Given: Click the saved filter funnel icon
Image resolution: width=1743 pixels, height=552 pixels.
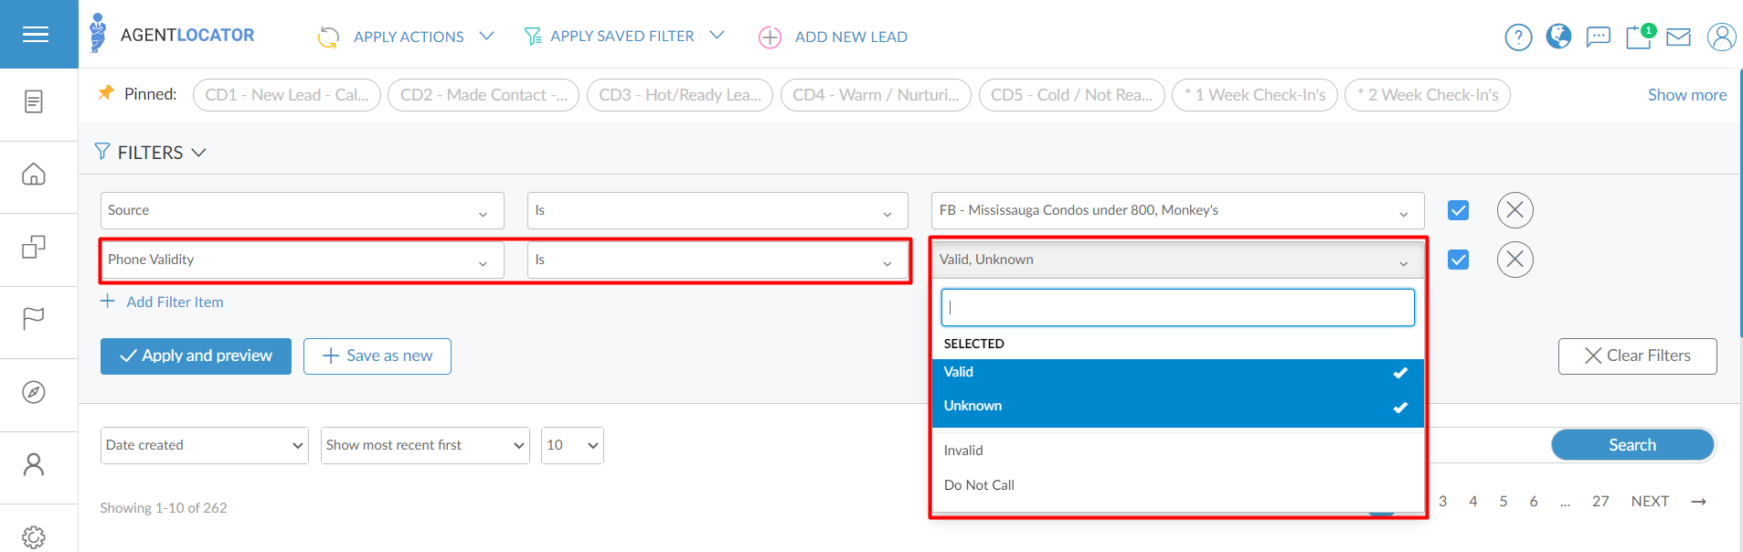Looking at the screenshot, I should tap(532, 36).
